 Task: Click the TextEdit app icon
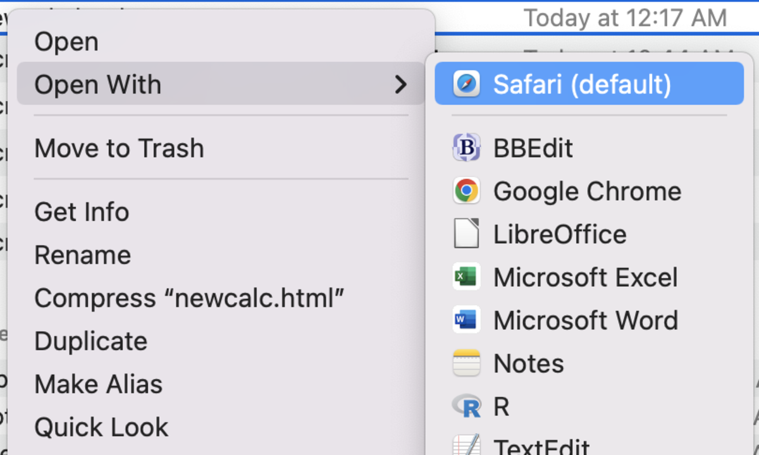(x=466, y=446)
